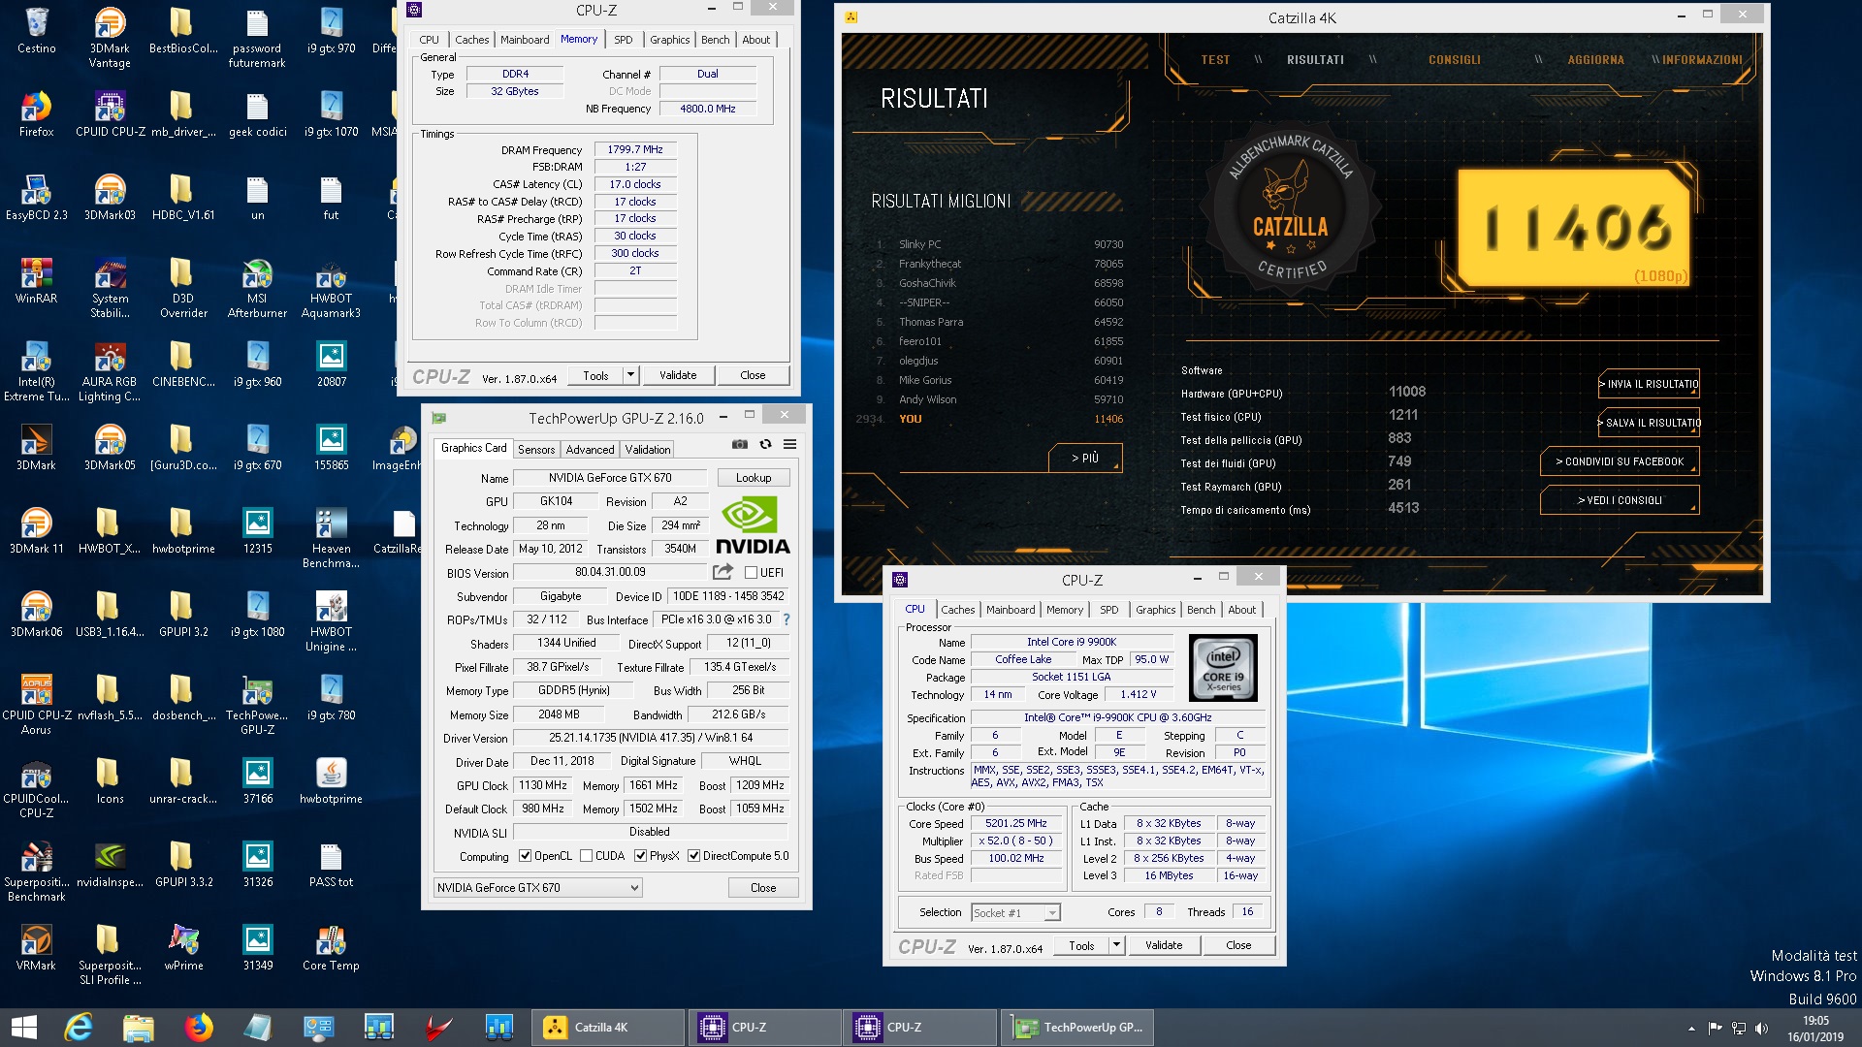1862x1047 pixels.
Task: Click SALVA IL RISULTATO in Catzilla
Action: [1650, 423]
